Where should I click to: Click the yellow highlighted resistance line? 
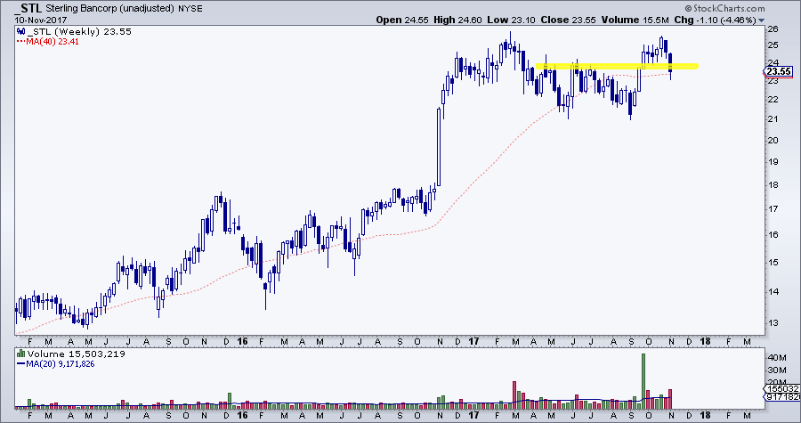pos(617,66)
